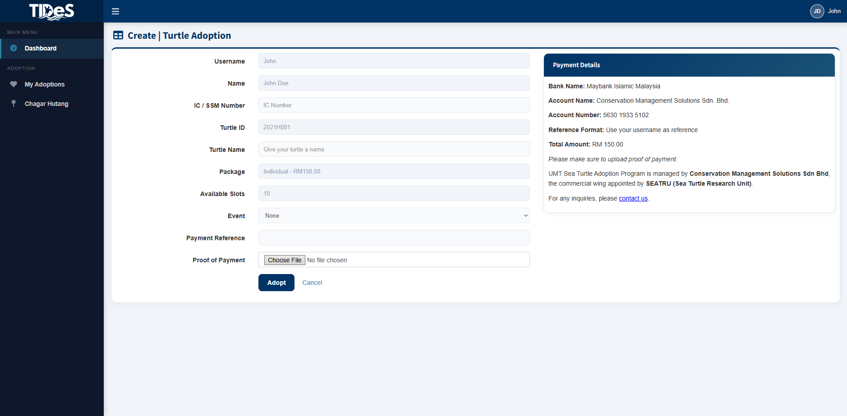Click the Dashboard gauge icon
The height and width of the screenshot is (416, 847).
14,48
